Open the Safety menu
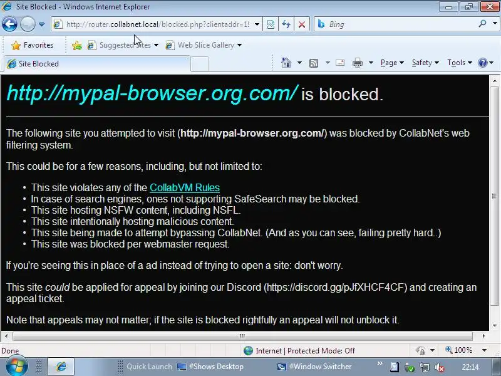 425,63
